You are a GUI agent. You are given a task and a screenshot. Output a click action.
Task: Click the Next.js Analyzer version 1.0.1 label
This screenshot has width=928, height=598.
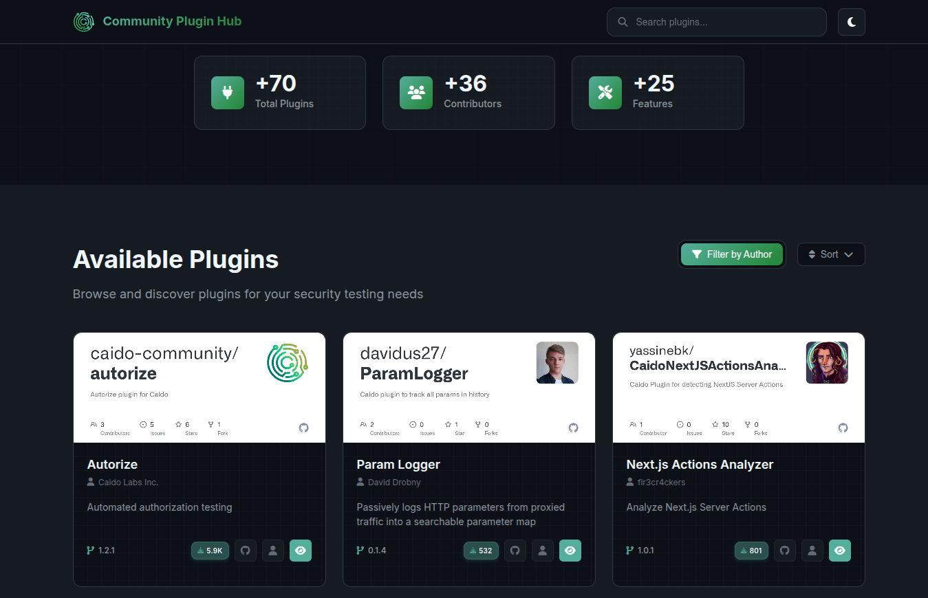tap(646, 551)
